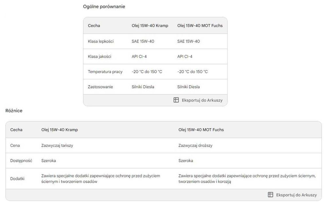327x205 pixels.
Task: Click "Olej 15W-40 MOT Fuchs" header in the general comparison table
Action: click(200, 25)
